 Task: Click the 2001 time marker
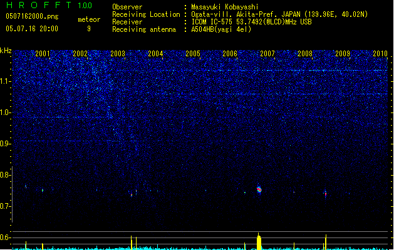point(43,54)
